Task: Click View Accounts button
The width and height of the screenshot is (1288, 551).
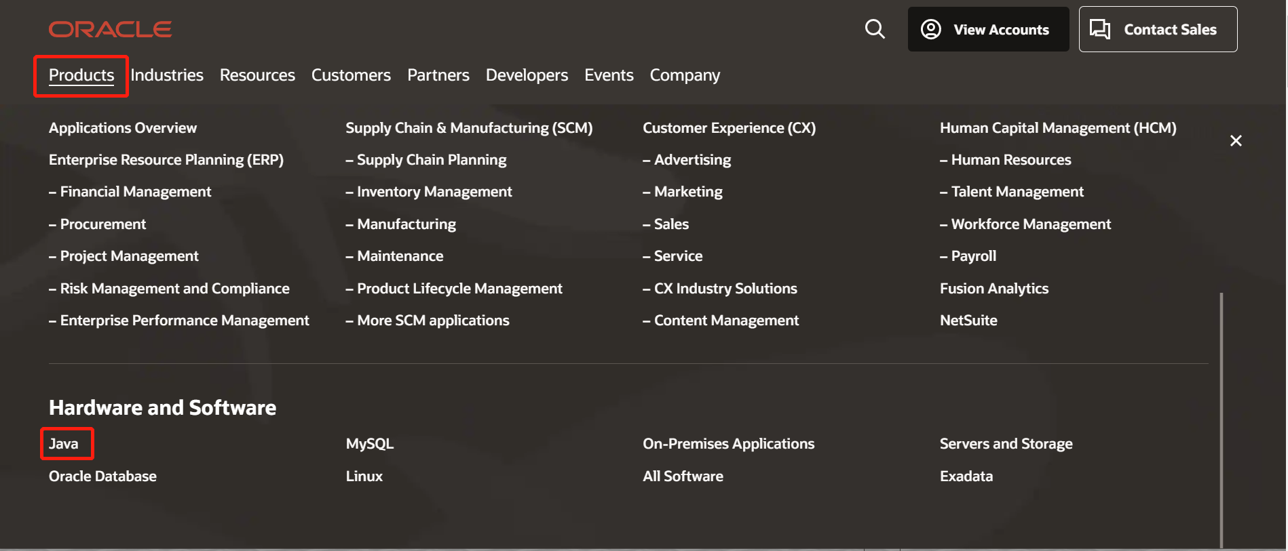Action: tap(988, 29)
